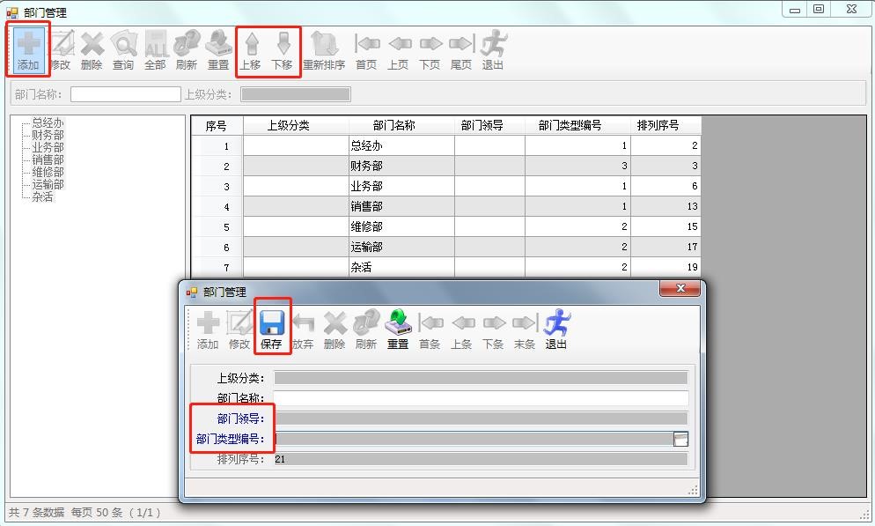Screen dimensions: 875x526
Task: Click 重置 in the dialog toolbar
Action: (398, 330)
